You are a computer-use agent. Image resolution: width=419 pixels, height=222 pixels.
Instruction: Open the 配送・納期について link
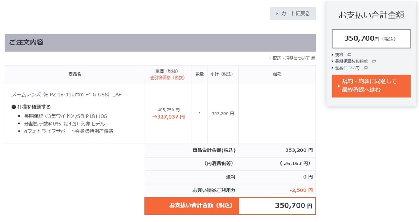point(291,58)
